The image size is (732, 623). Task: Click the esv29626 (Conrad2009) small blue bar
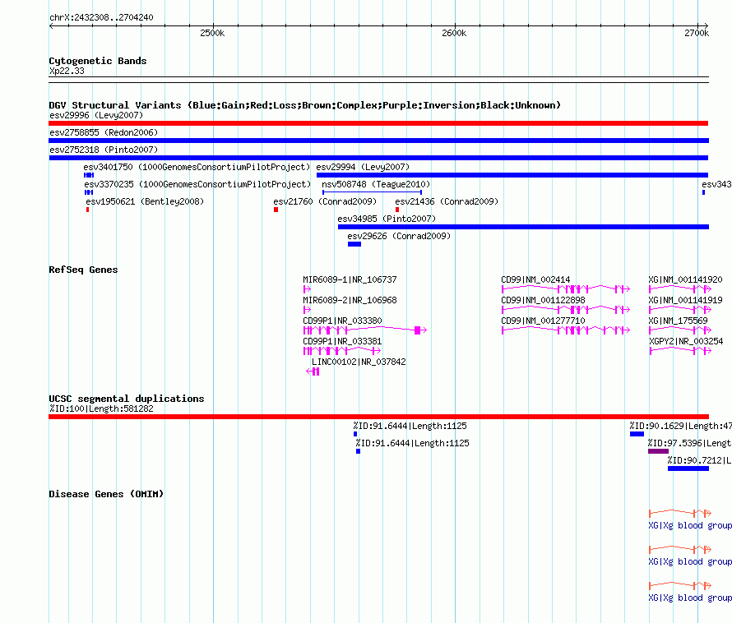tap(354, 244)
